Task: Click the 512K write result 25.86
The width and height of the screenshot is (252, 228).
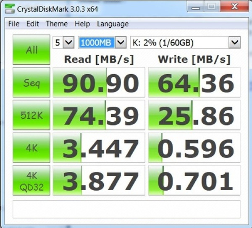Action: pyautogui.click(x=194, y=115)
